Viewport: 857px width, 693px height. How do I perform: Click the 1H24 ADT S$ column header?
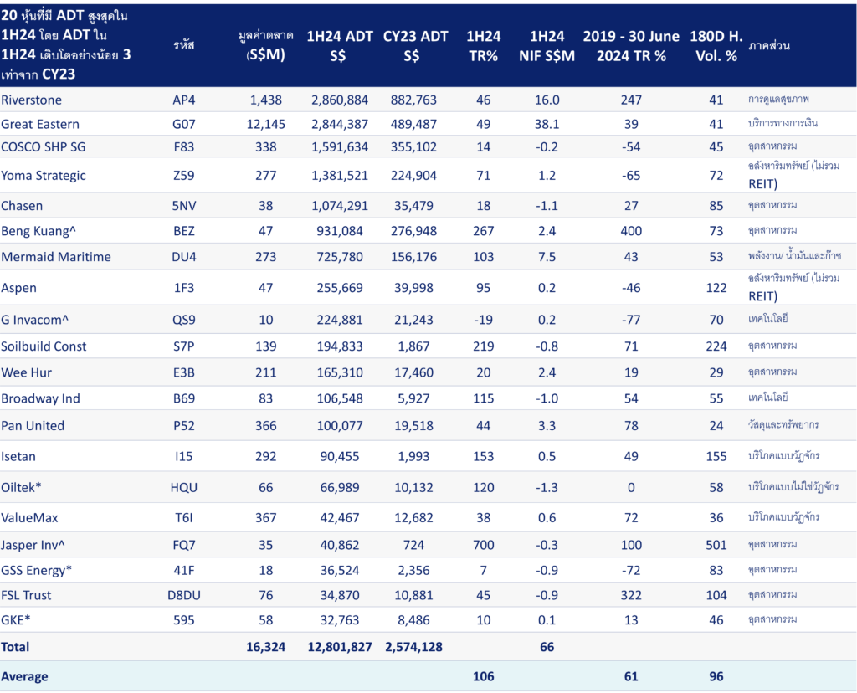pyautogui.click(x=340, y=46)
